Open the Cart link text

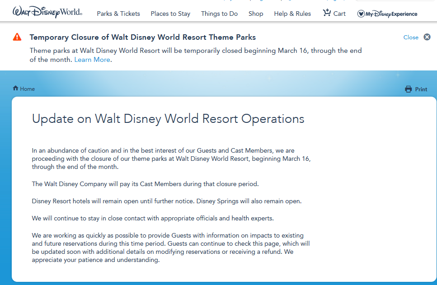(339, 14)
